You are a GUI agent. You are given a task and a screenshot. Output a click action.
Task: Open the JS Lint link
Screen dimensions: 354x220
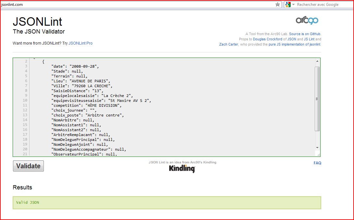[309, 39]
